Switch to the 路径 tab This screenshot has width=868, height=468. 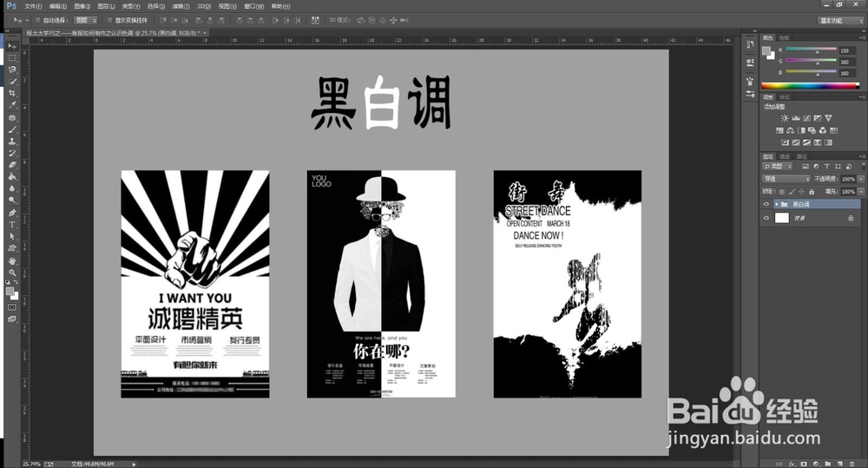point(801,157)
